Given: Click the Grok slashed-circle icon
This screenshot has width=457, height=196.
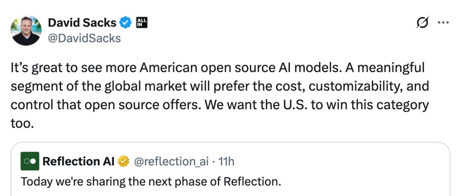Looking at the screenshot, I should (x=423, y=23).
